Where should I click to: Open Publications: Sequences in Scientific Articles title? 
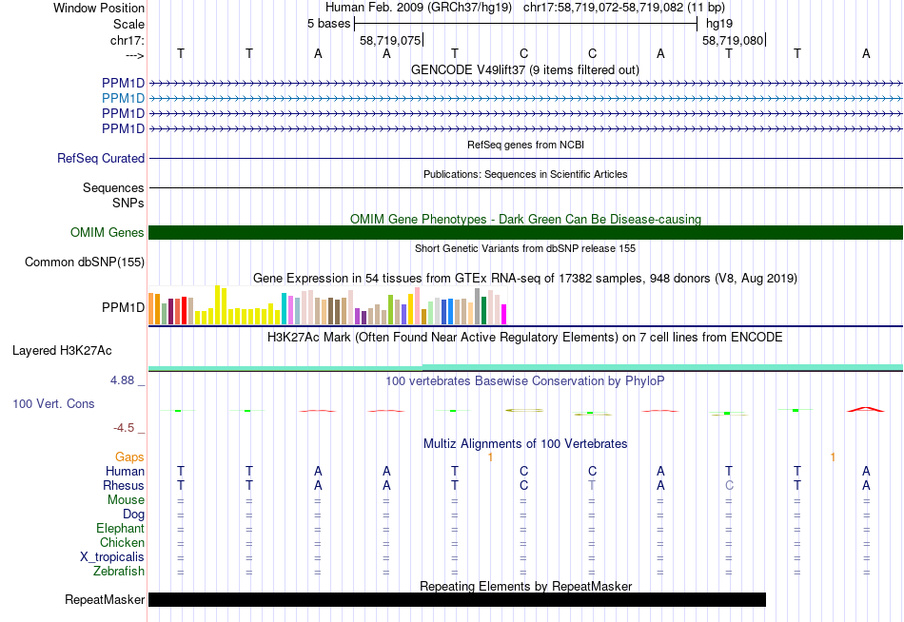[525, 174]
